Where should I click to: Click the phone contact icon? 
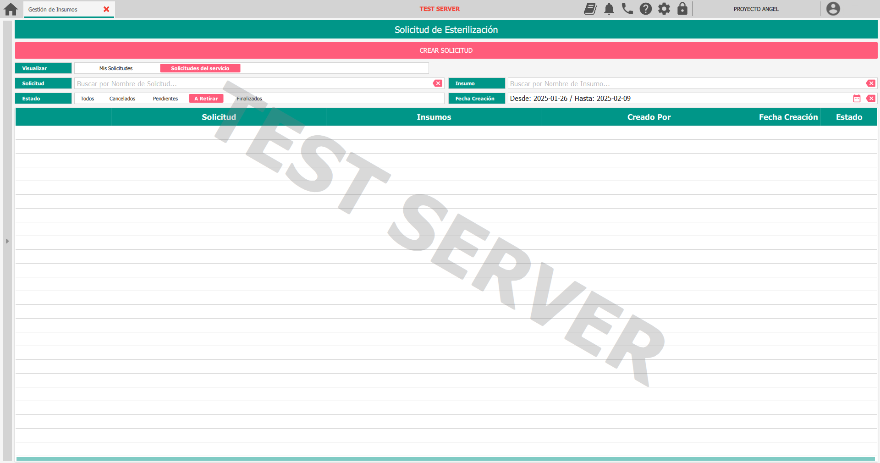tap(627, 9)
